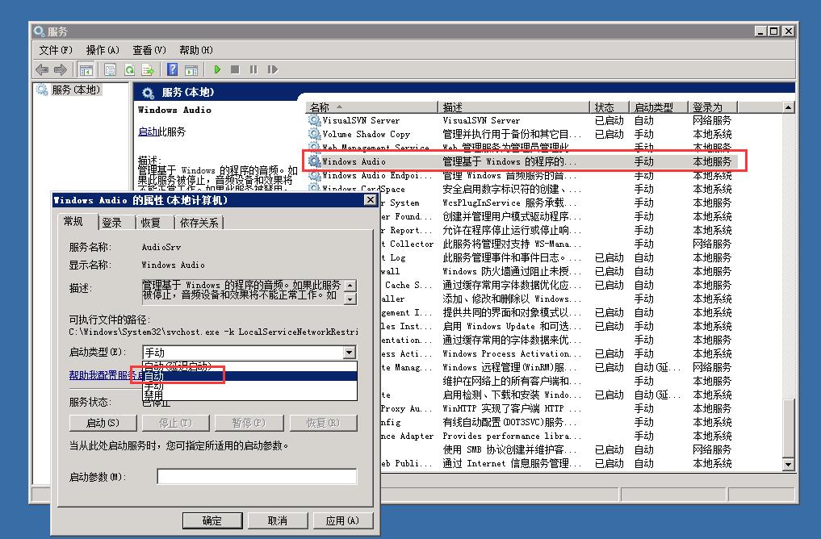Toggle the action pane toolbar icon
Viewport: 821px width, 539px height.
[191, 69]
